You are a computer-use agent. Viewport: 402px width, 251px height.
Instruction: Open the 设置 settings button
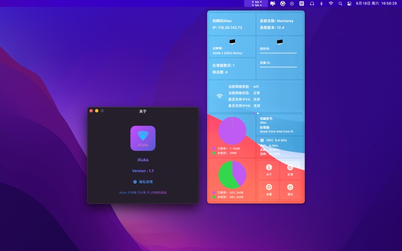(269, 189)
